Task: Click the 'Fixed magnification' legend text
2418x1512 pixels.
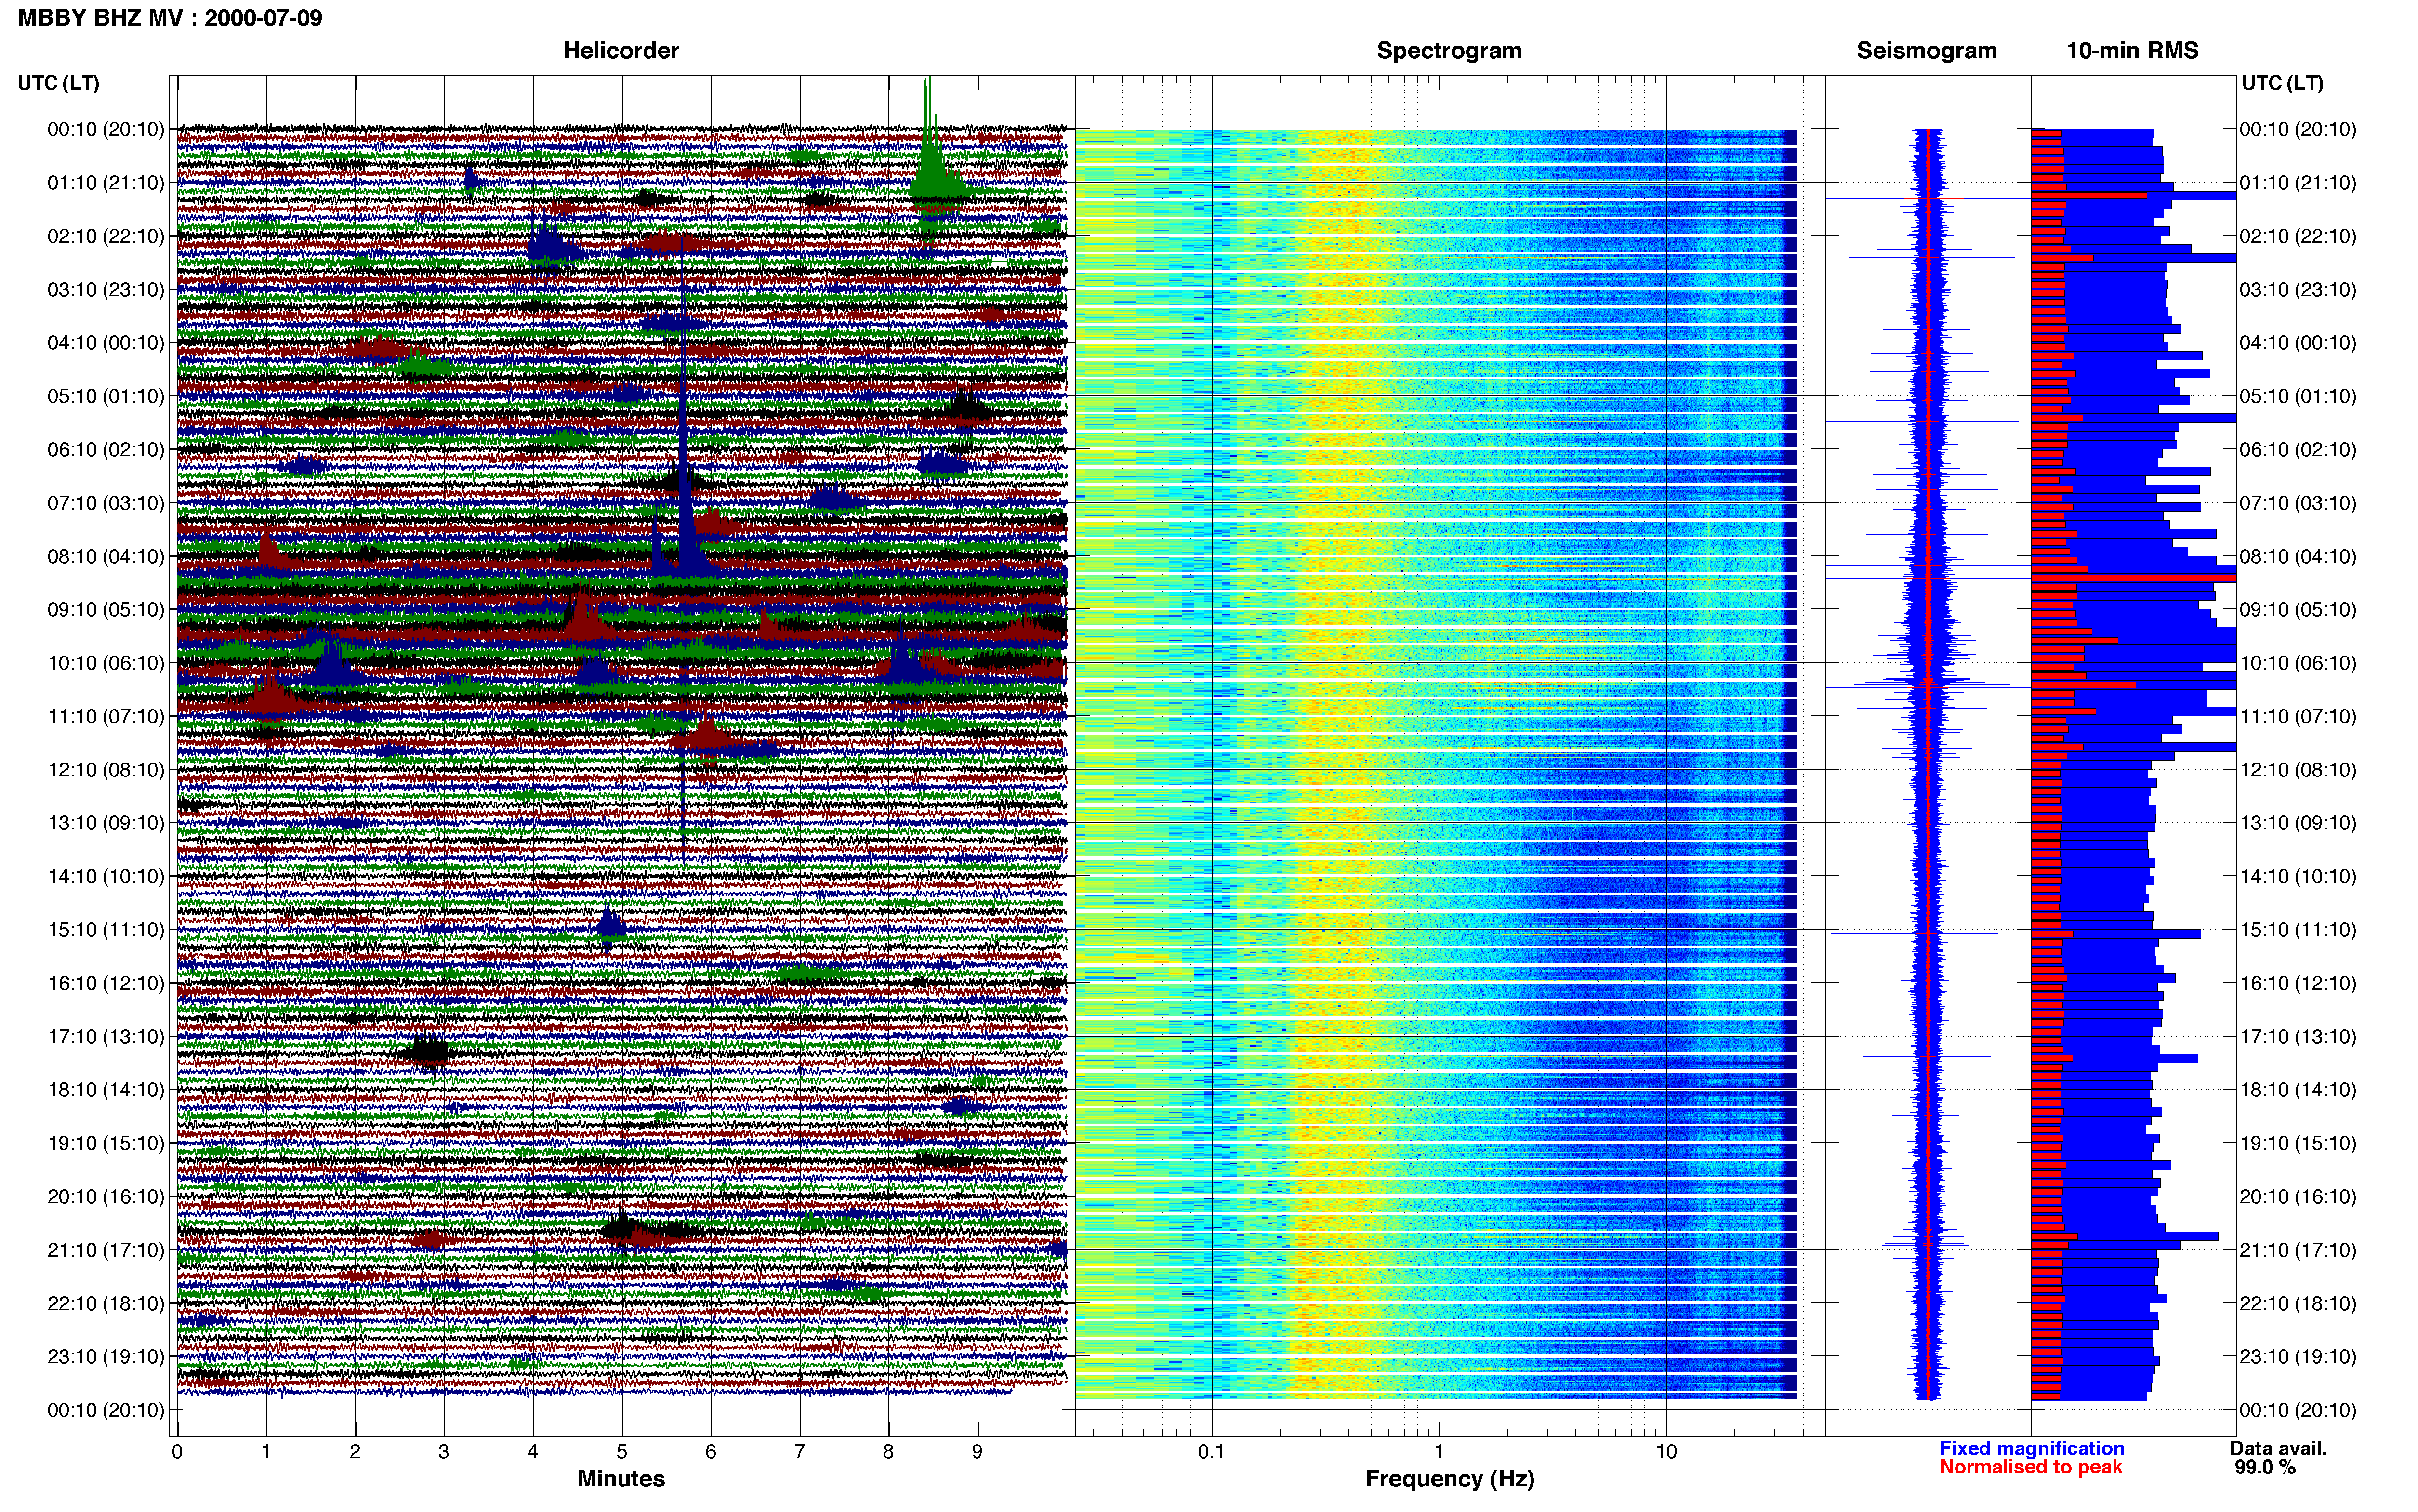Action: point(2031,1448)
